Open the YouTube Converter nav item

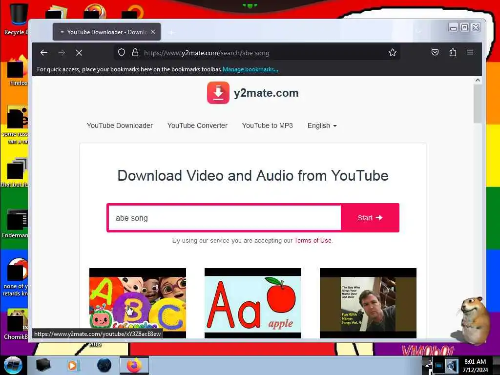(x=197, y=125)
